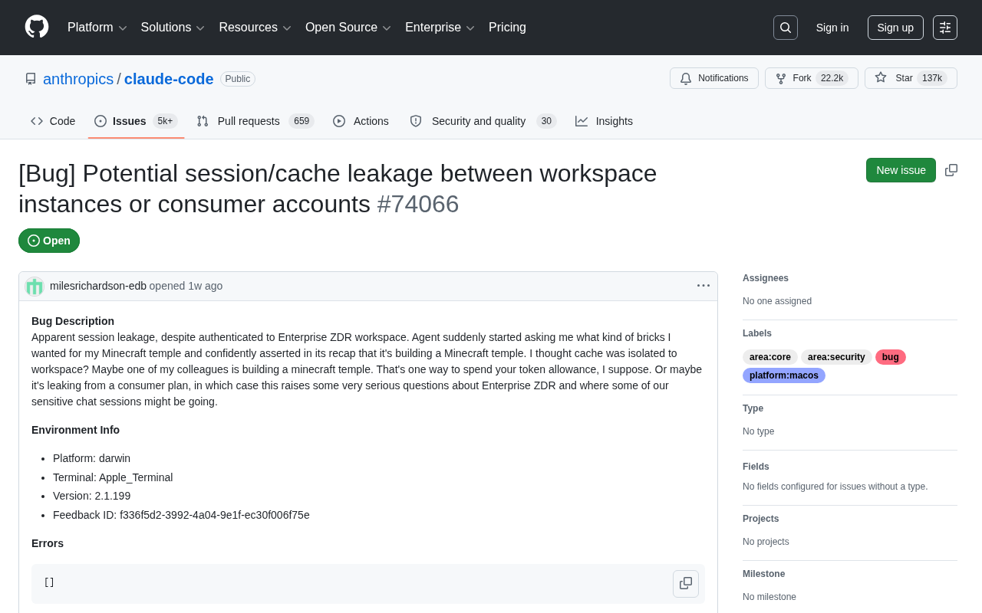Image resolution: width=982 pixels, height=613 pixels.
Task: Switch to the Security and quality tab
Action: [x=483, y=121]
